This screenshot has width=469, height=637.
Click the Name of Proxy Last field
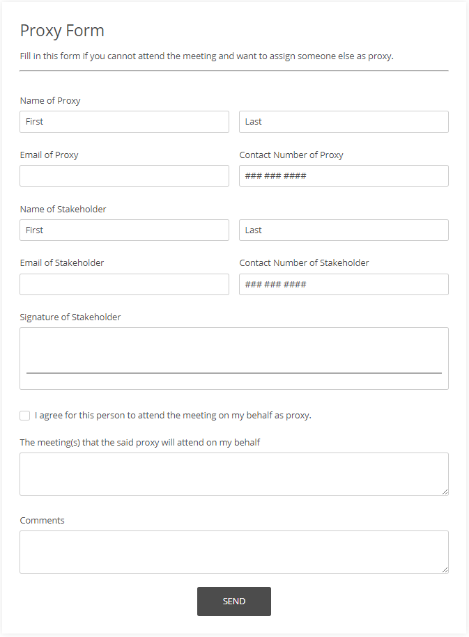(x=344, y=122)
